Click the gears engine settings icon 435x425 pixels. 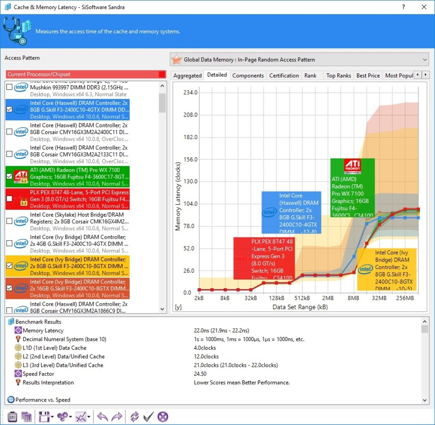(62, 417)
